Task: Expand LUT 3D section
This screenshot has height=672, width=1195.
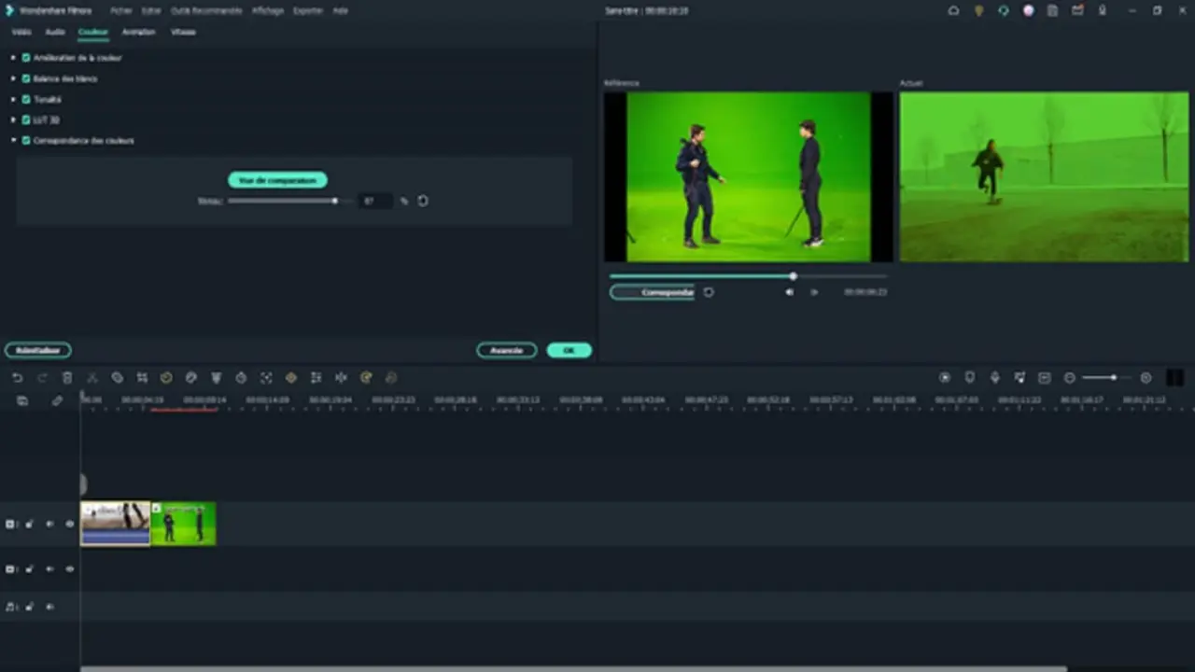Action: point(13,119)
